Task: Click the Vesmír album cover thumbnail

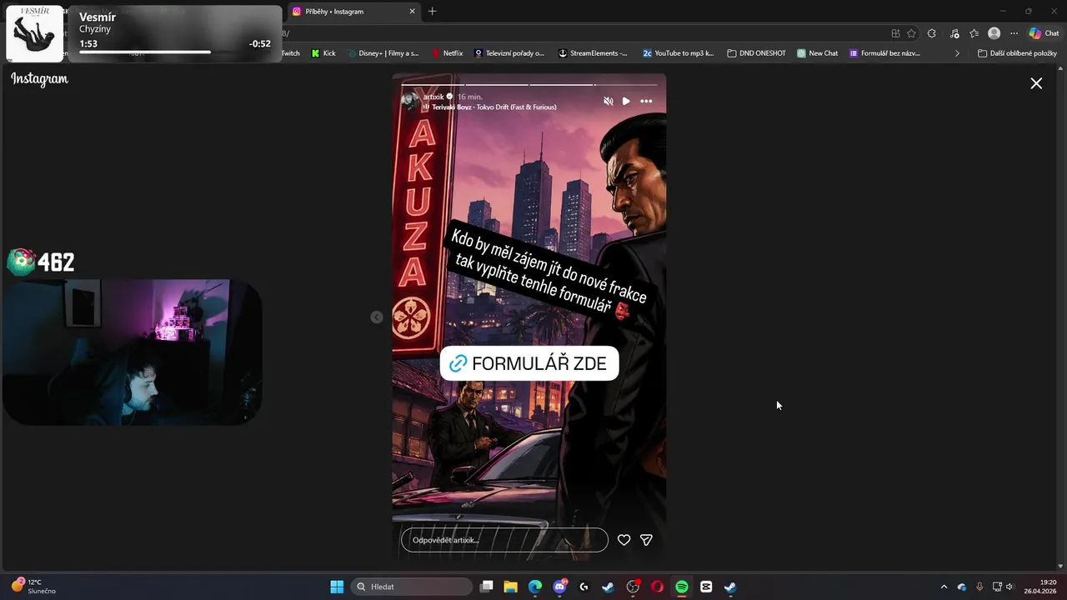Action: click(x=35, y=33)
